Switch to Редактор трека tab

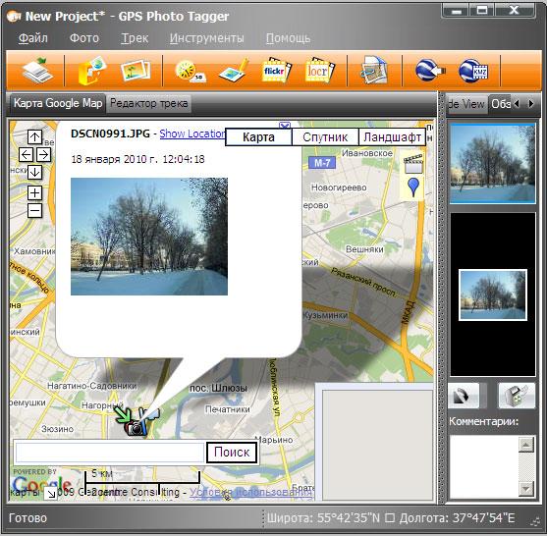(x=149, y=103)
